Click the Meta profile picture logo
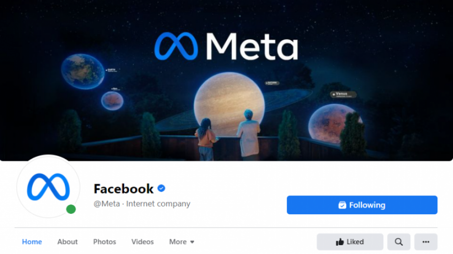 tap(48, 186)
